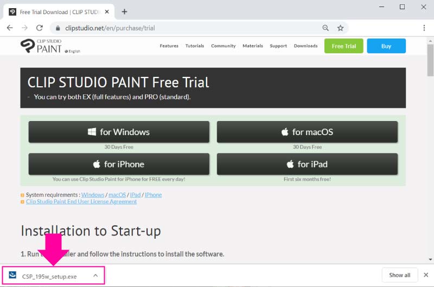Download the trial for Windows
Image resolution: width=434 pixels, height=287 pixels.
[119, 132]
